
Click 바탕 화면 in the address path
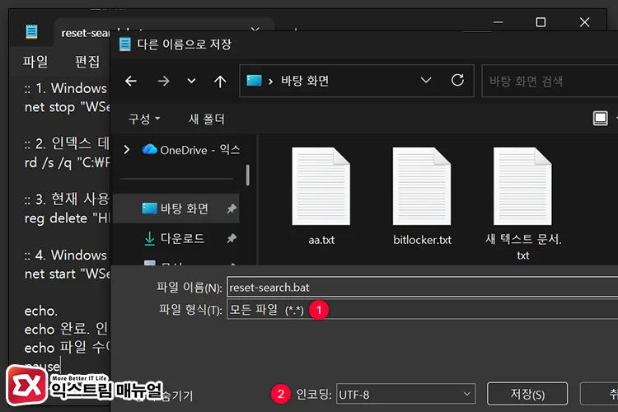coord(305,81)
